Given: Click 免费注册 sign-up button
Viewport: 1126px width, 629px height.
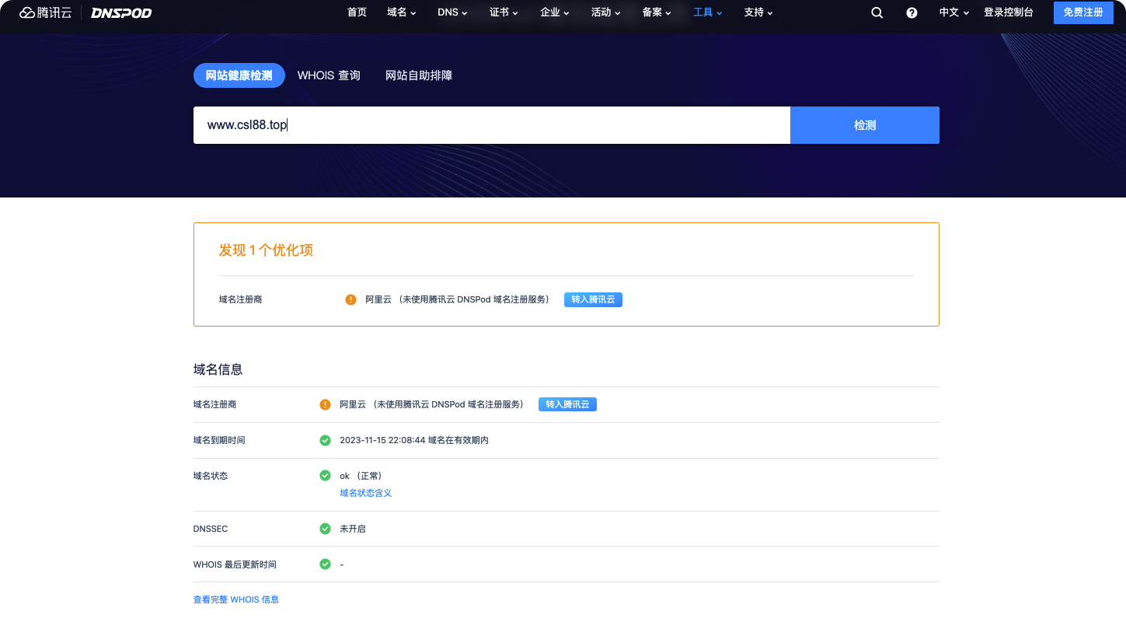Looking at the screenshot, I should click(1083, 12).
